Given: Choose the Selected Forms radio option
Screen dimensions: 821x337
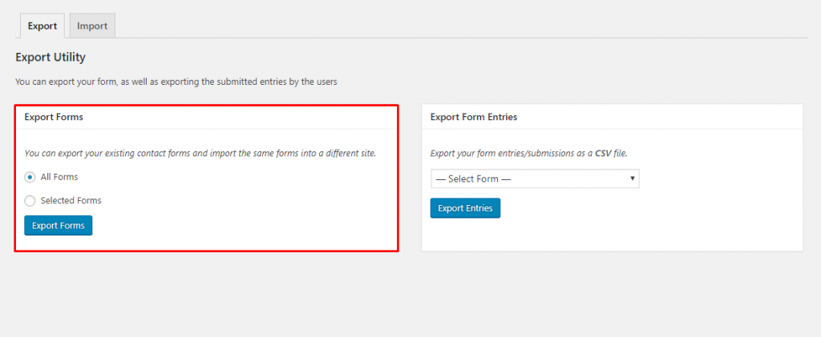Looking at the screenshot, I should [30, 201].
